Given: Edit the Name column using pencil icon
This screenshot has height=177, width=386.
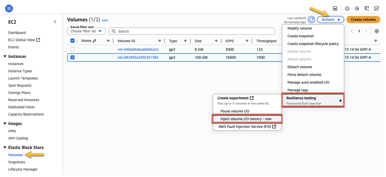Looking at the screenshot, I should pos(95,41).
